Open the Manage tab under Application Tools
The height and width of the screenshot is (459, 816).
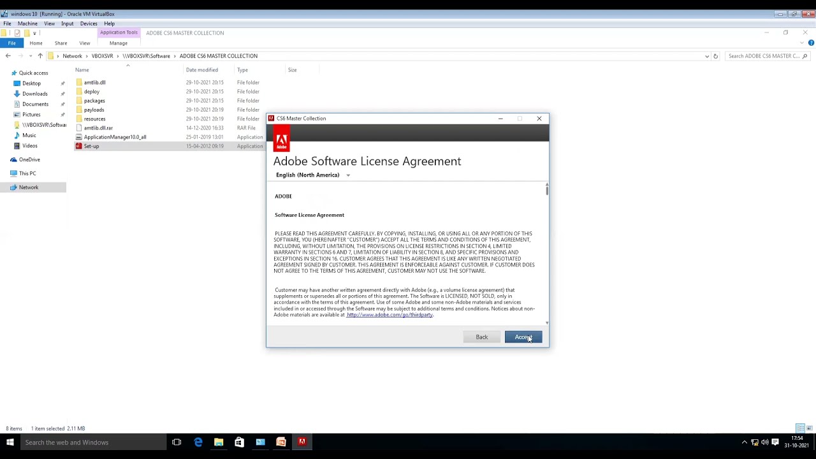click(x=118, y=43)
